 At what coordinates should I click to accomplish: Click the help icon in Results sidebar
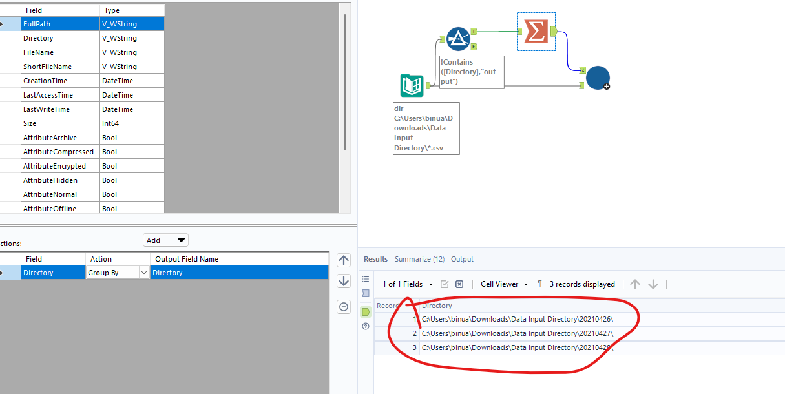pos(366,327)
